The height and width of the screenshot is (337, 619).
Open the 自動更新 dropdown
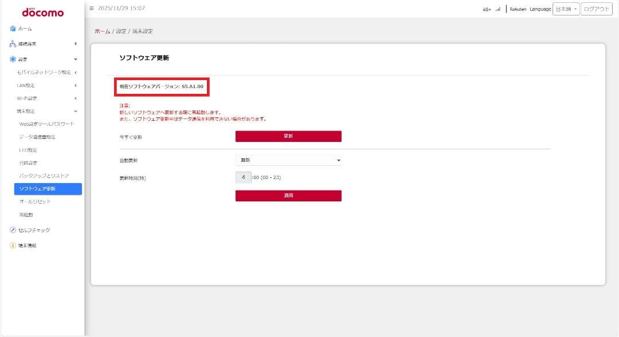288,161
